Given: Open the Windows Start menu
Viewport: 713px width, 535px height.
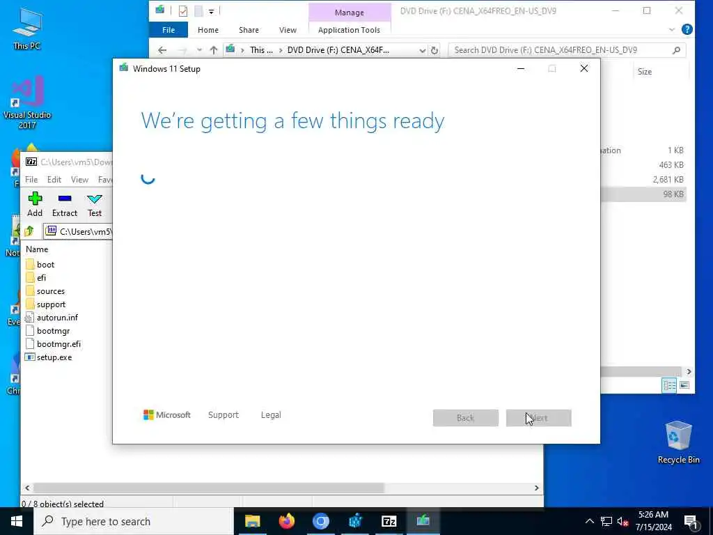Looking at the screenshot, I should tap(17, 521).
